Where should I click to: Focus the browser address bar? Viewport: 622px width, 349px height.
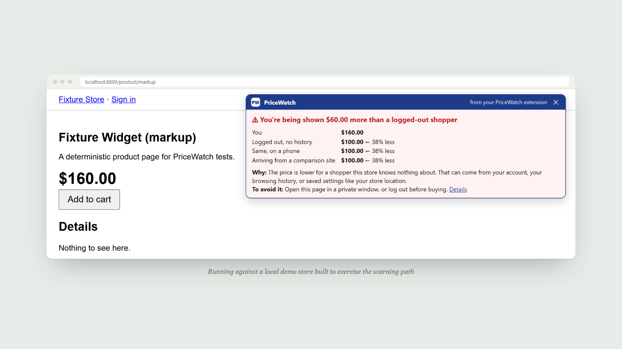[325, 82]
